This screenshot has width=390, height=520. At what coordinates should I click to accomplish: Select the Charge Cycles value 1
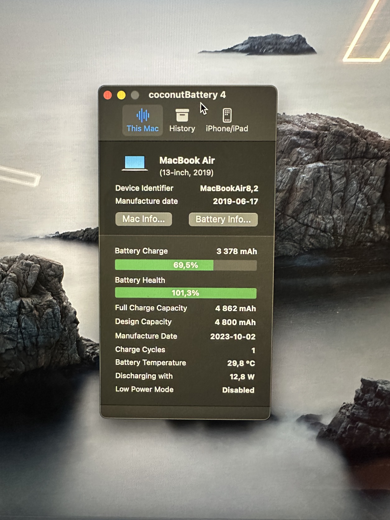click(x=253, y=351)
